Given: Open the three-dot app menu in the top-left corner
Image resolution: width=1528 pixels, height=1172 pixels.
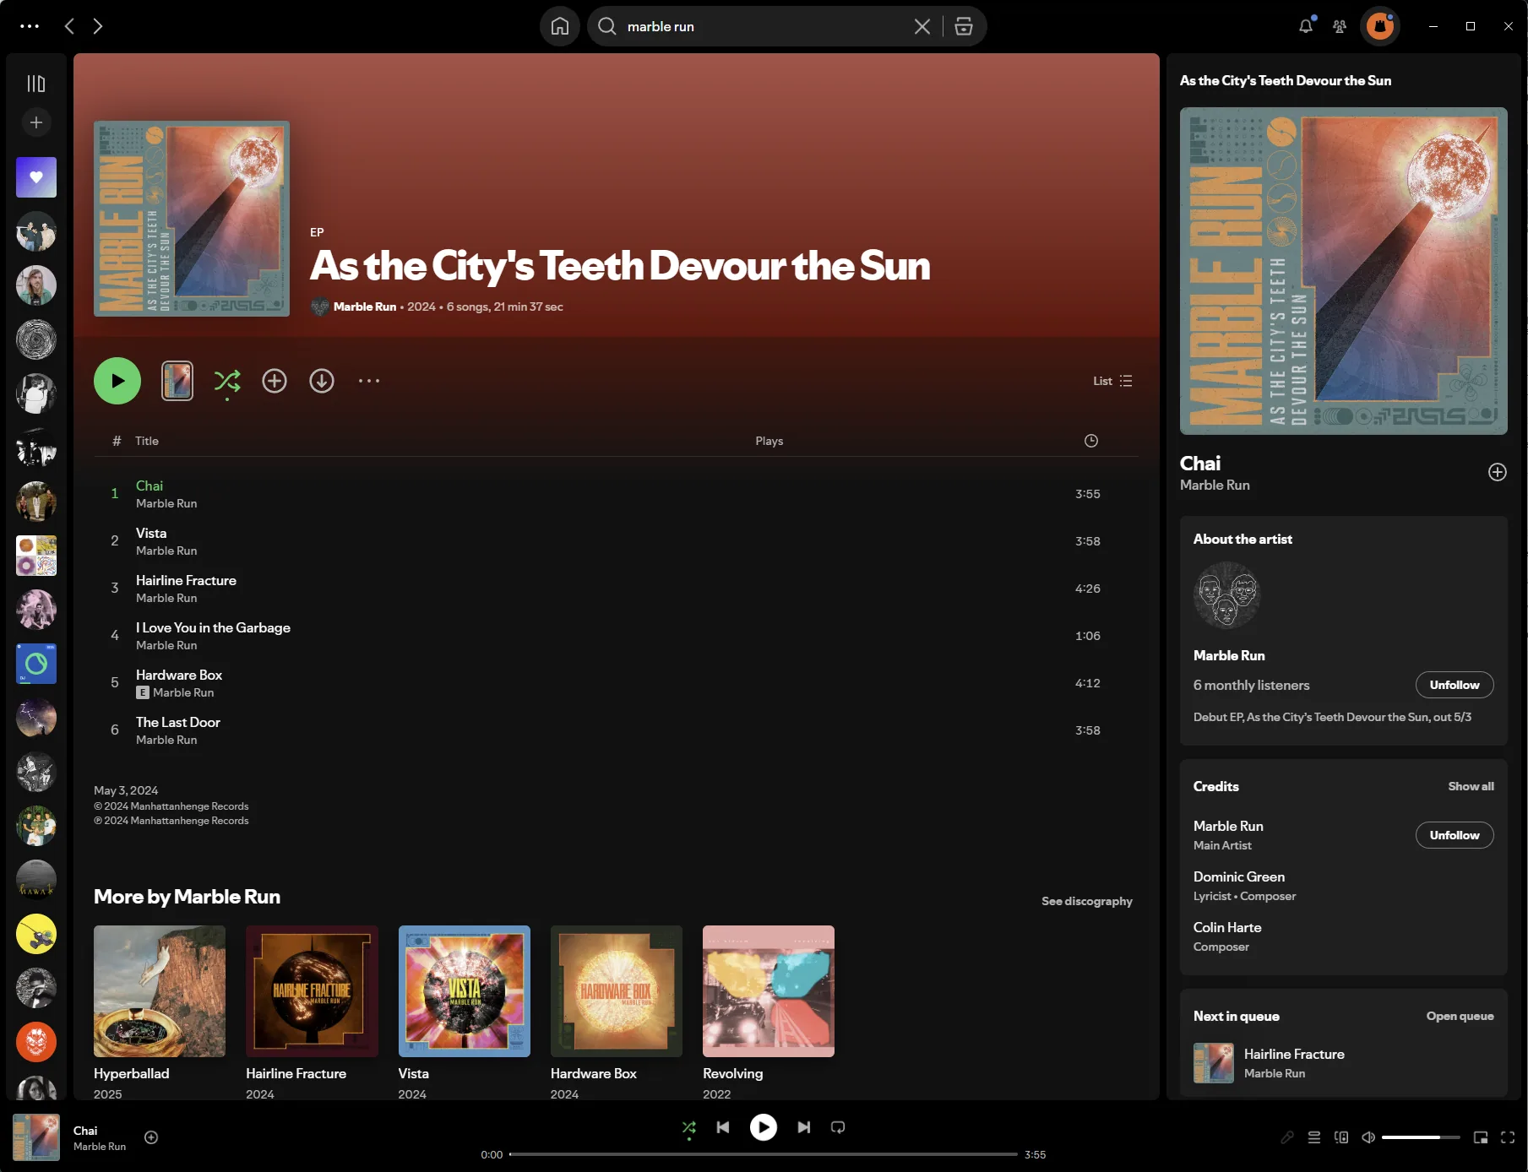Looking at the screenshot, I should pos(30,26).
